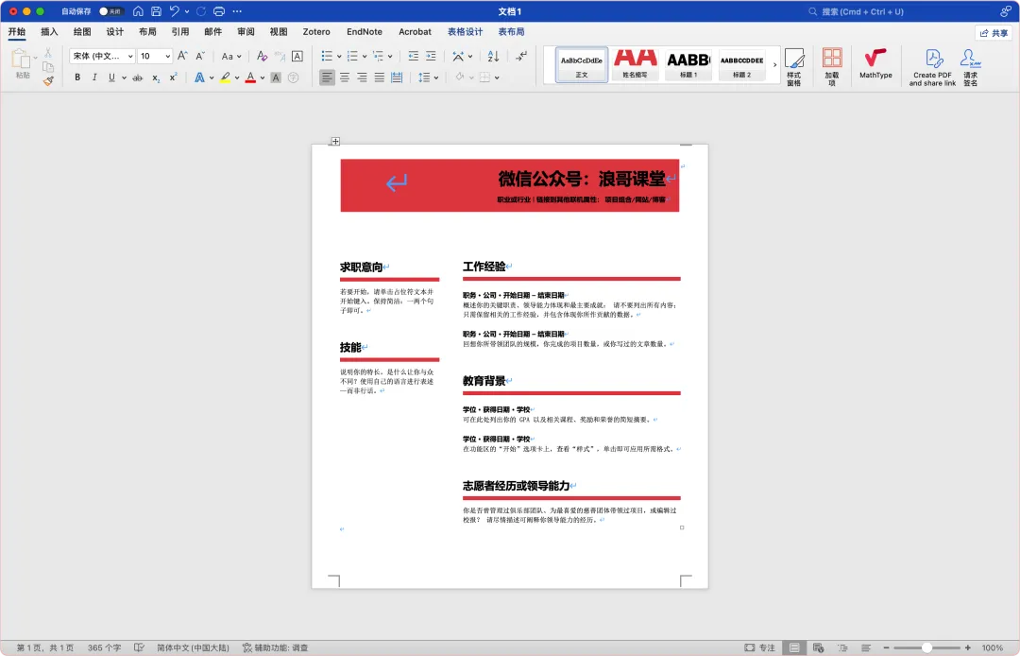
Task: Open the Layout tab
Action: coord(147,32)
